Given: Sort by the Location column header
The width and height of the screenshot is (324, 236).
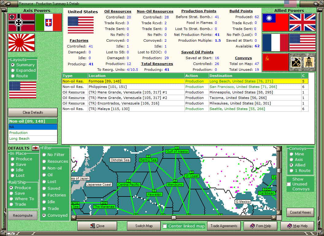Looking at the screenshot, I should point(136,76).
